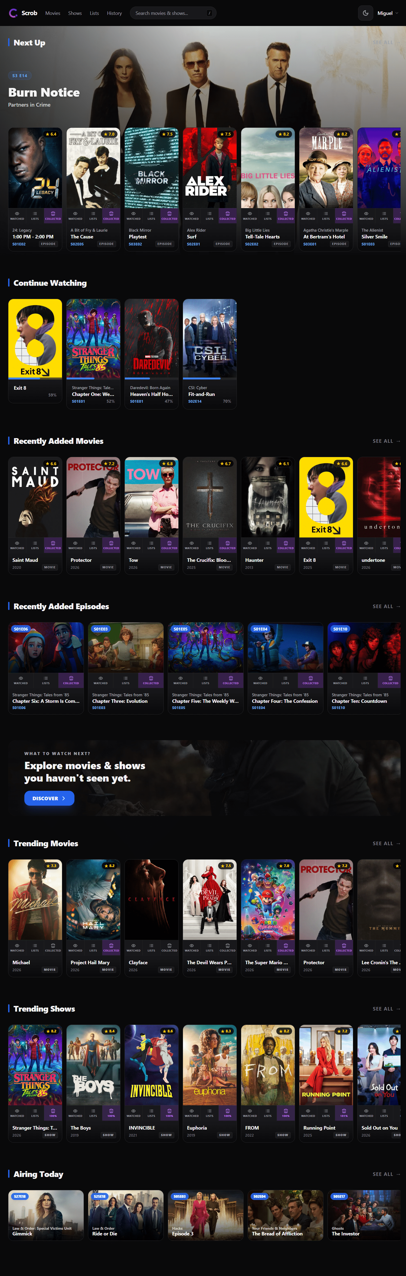The image size is (406, 1276).
Task: Mark FROM as watched
Action: pyautogui.click(x=250, y=1113)
